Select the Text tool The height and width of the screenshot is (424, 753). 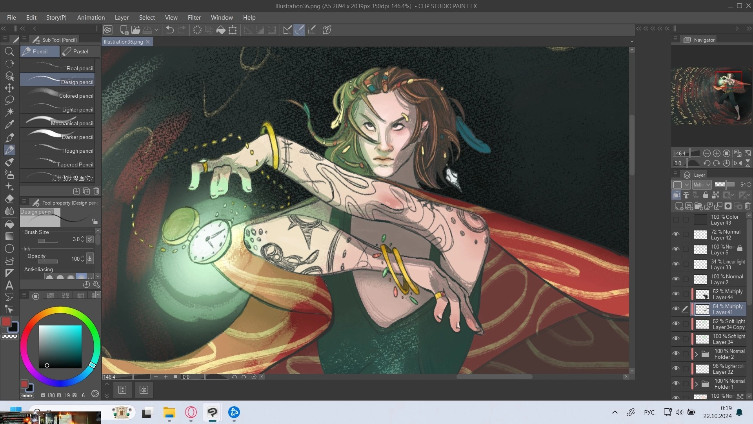[9, 285]
